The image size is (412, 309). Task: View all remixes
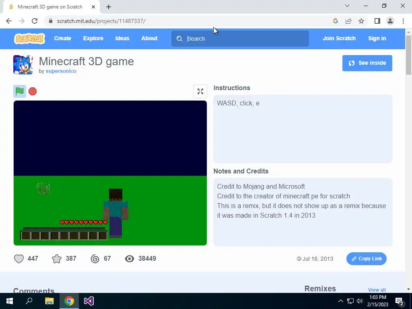(x=377, y=290)
